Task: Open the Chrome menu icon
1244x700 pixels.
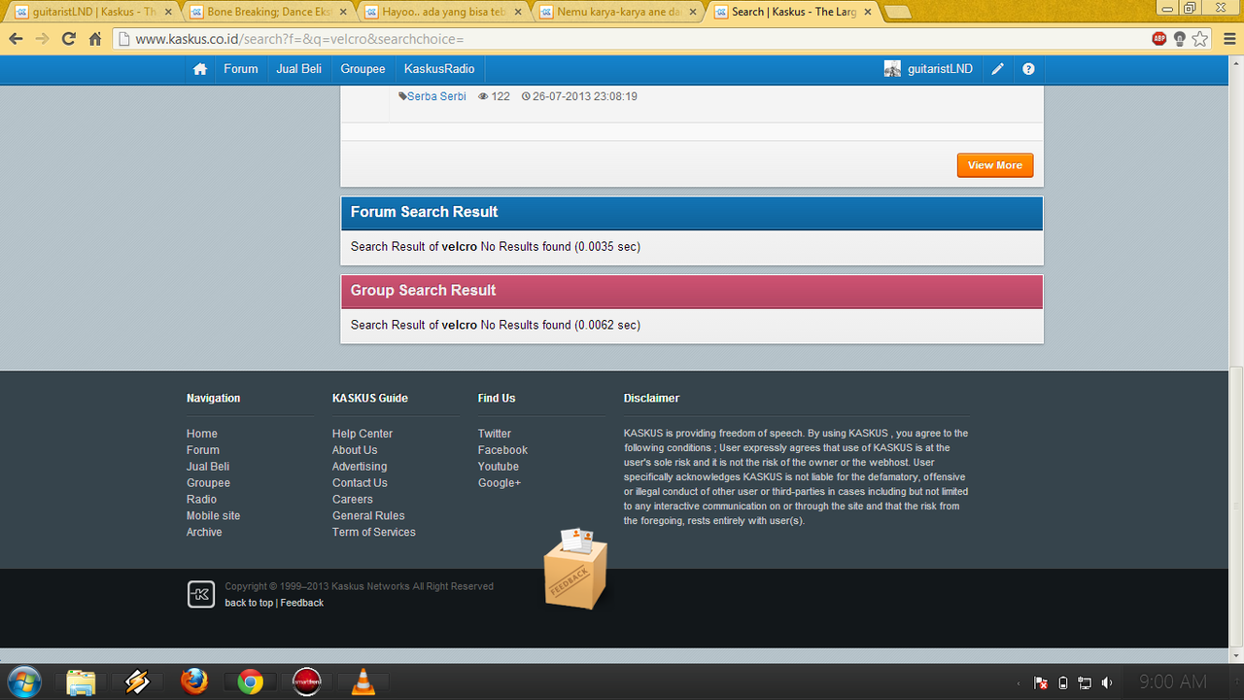Action: [x=1227, y=39]
